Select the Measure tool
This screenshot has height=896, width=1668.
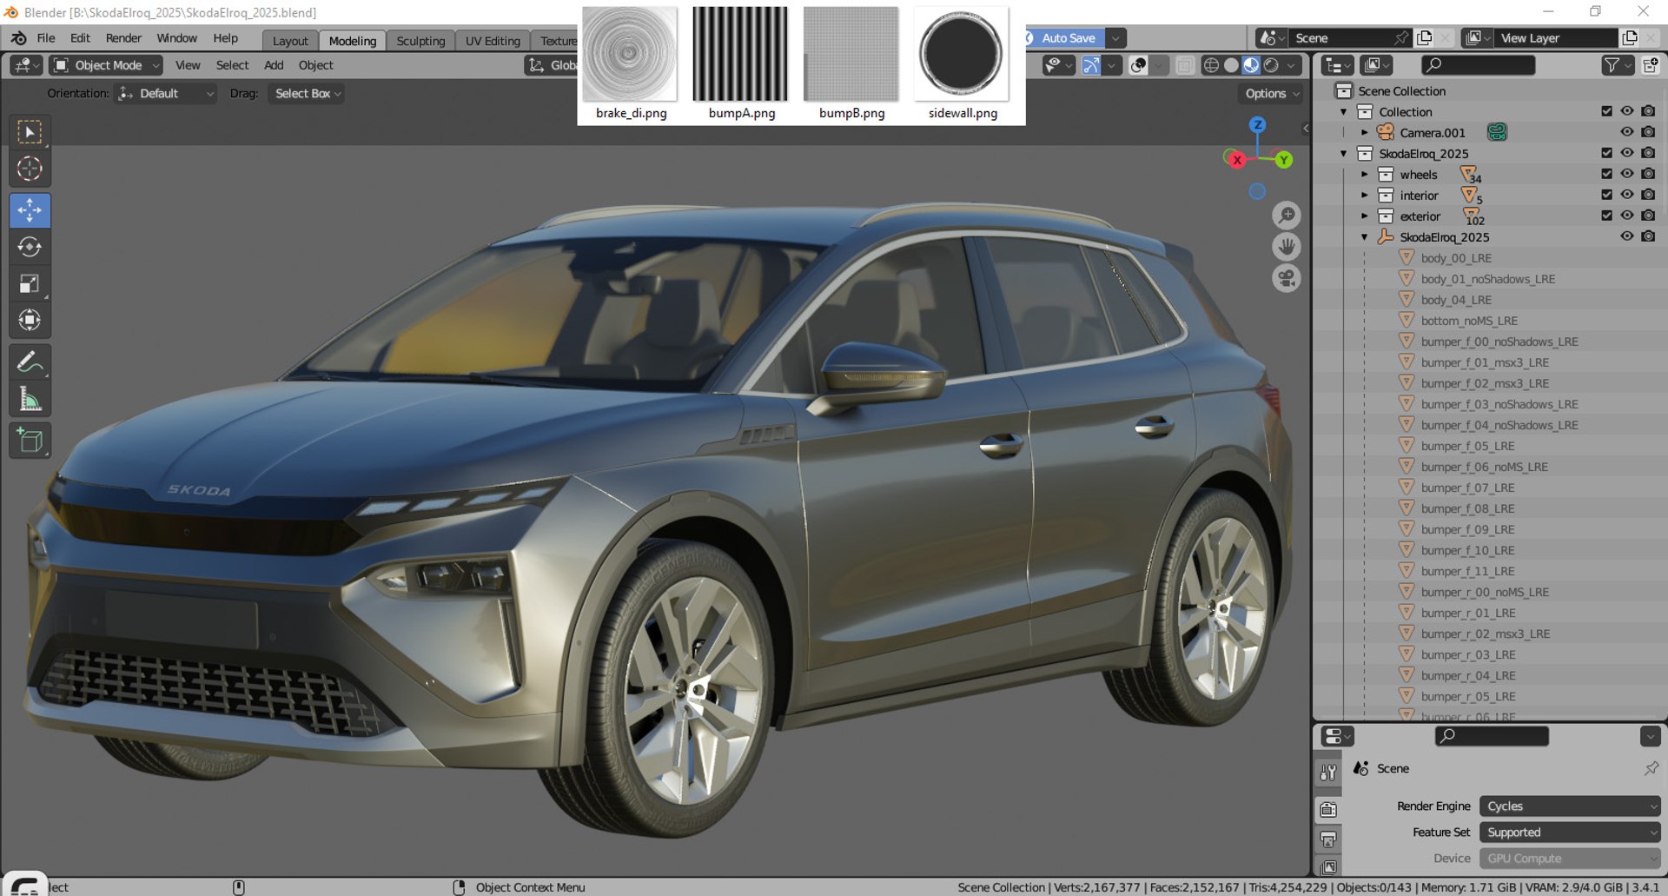click(x=30, y=399)
